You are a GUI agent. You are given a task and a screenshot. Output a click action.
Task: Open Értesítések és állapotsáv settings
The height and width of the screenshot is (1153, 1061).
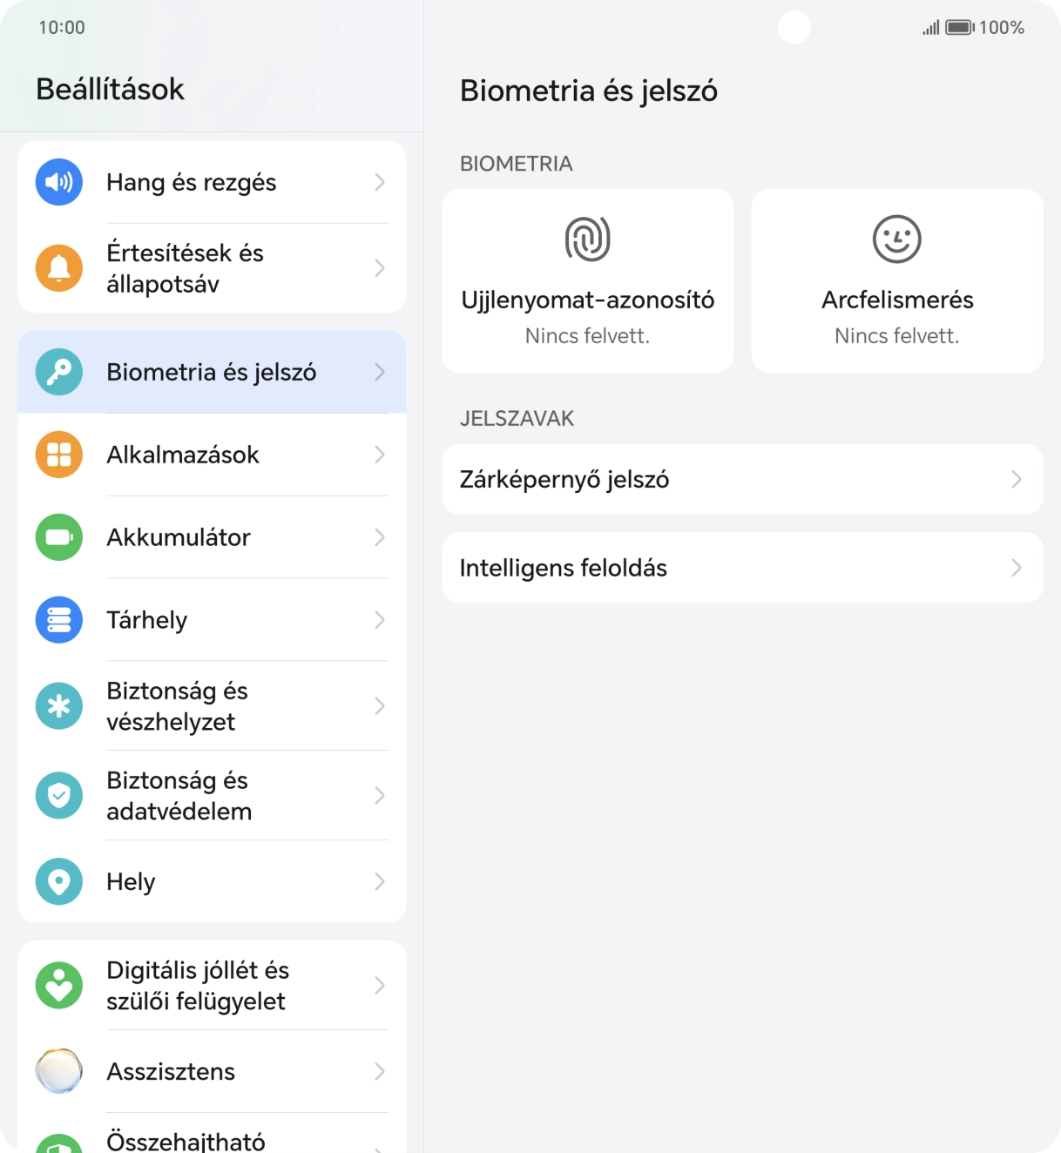point(212,268)
